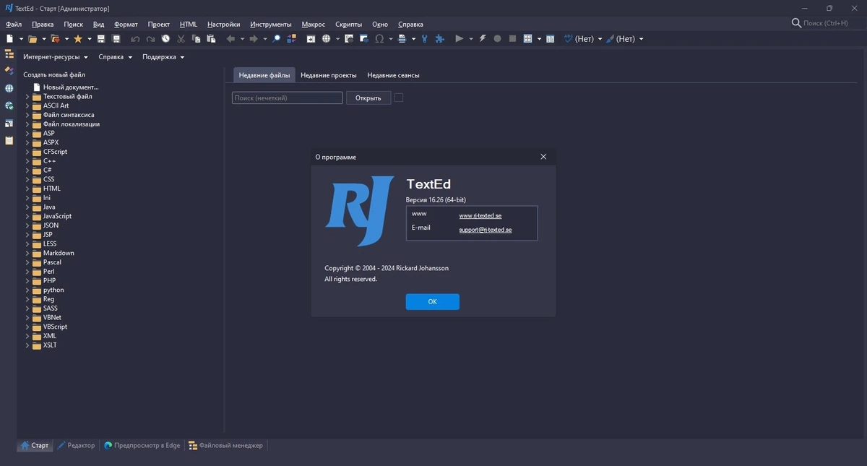Click the Undo arrow icon

(135, 39)
